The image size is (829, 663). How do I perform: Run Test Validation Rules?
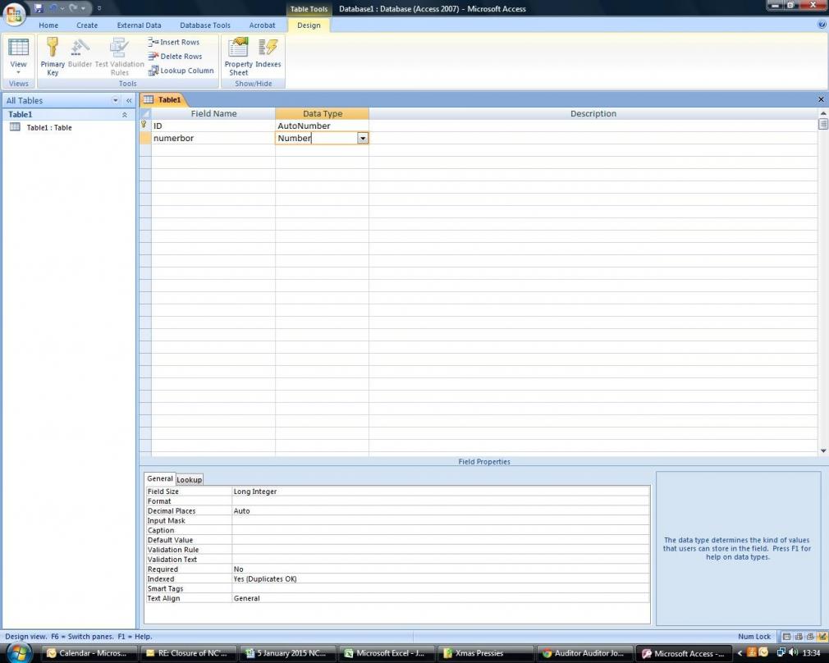(120, 57)
